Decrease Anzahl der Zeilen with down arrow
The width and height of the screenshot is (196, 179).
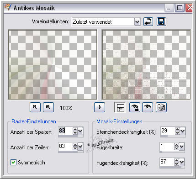pyautogui.click(x=75, y=148)
